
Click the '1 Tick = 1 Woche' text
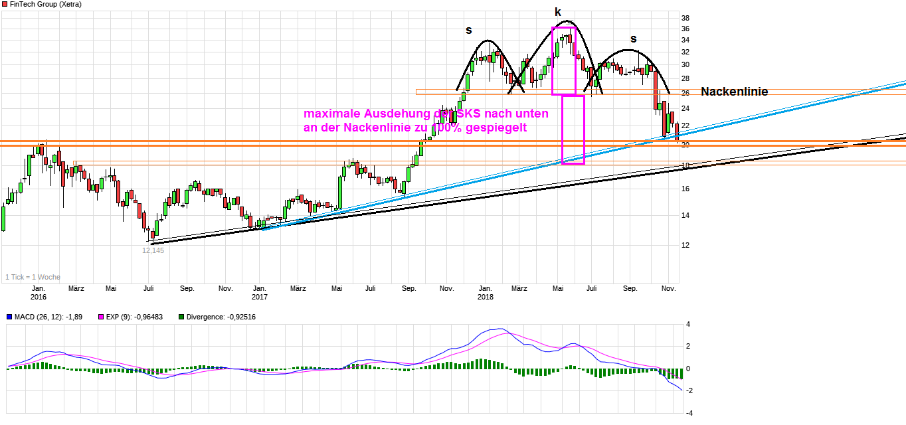33,277
